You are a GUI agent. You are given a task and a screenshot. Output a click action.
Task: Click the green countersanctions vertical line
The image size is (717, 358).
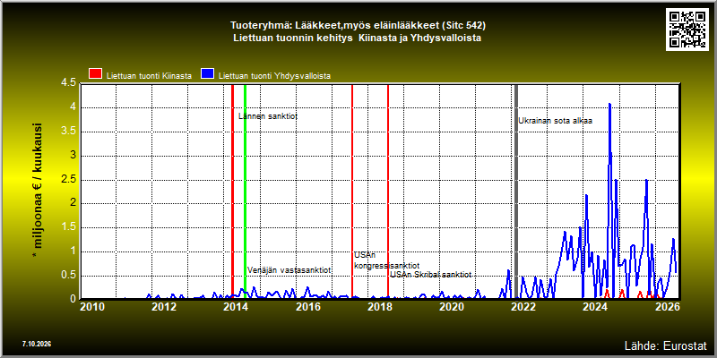coord(245,192)
